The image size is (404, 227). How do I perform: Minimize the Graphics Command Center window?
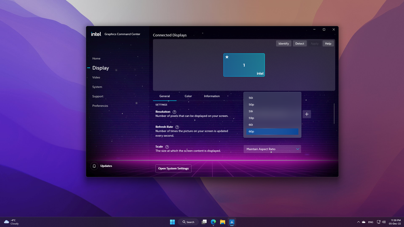[x=314, y=29]
